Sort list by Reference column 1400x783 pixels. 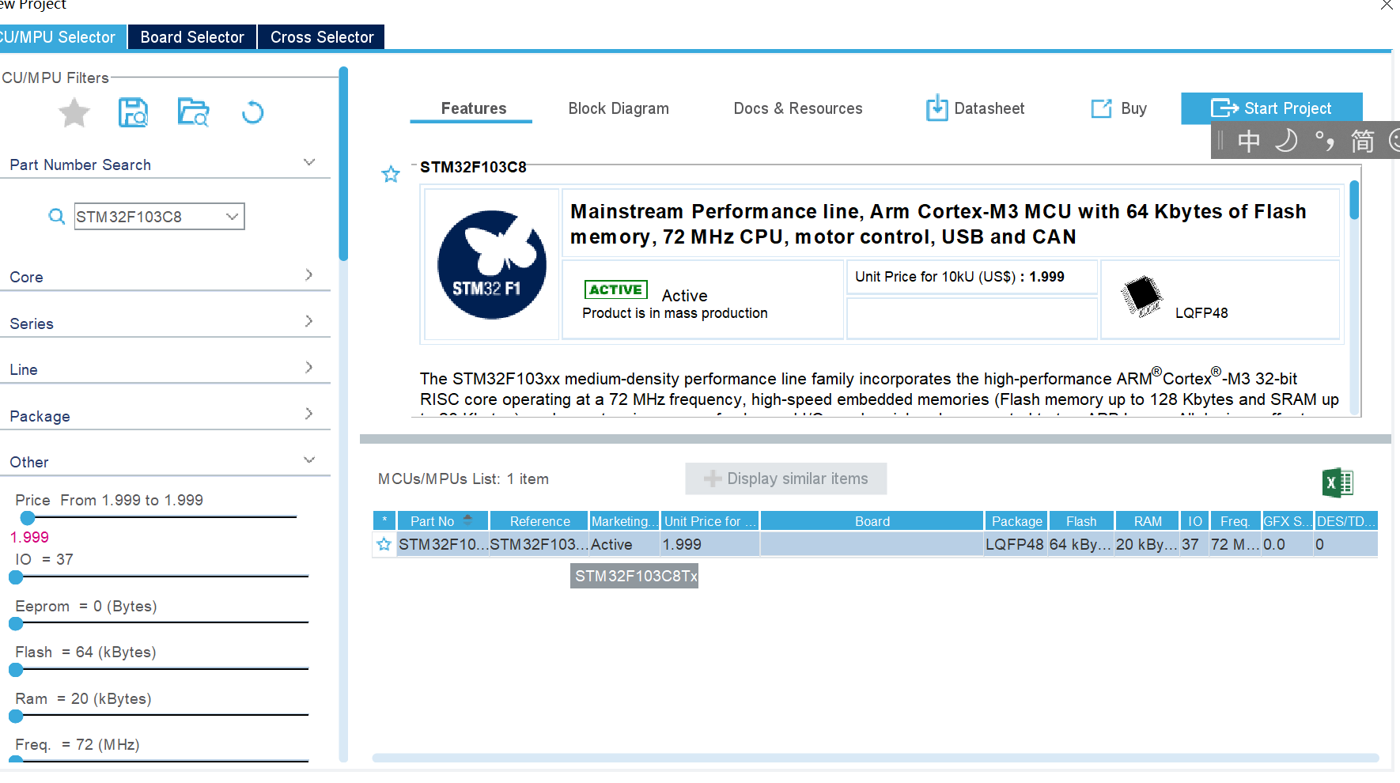click(x=539, y=520)
